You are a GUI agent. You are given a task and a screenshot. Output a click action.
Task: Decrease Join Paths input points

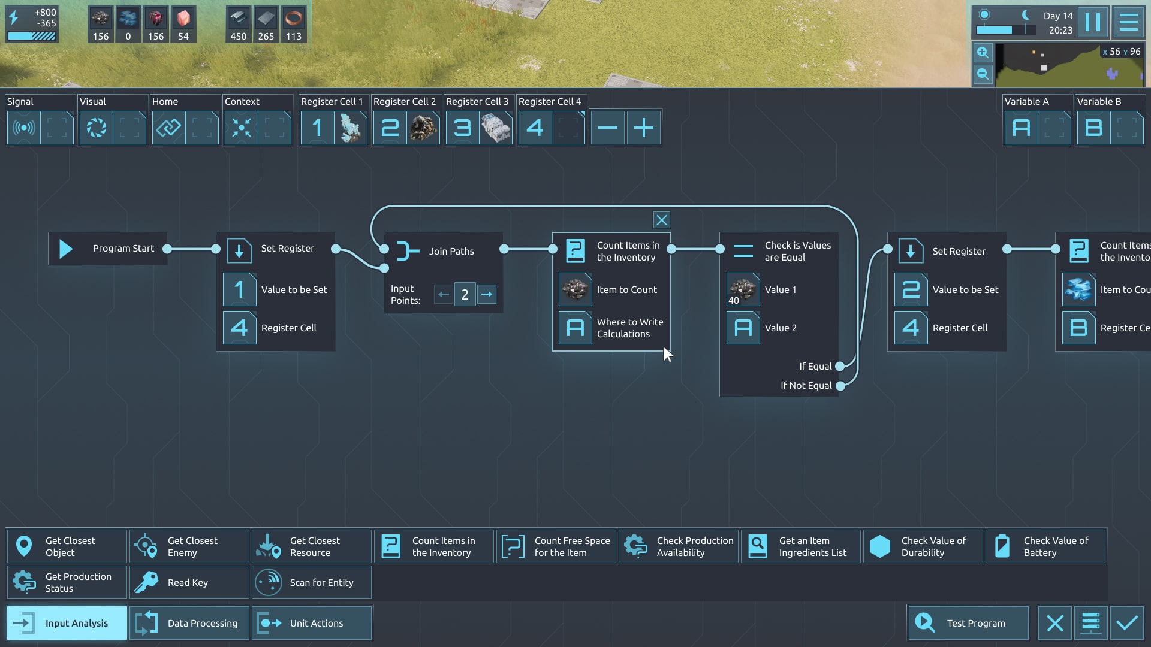click(x=443, y=294)
